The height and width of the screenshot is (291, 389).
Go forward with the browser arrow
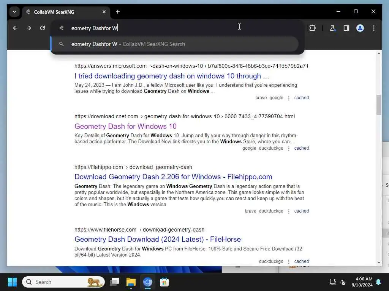click(x=29, y=28)
